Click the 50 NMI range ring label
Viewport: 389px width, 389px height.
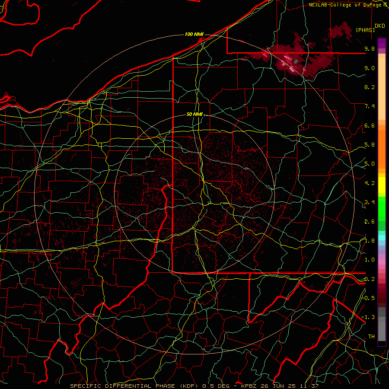pos(195,114)
